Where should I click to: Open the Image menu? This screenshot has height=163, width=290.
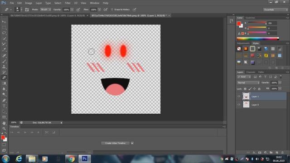[29, 3]
